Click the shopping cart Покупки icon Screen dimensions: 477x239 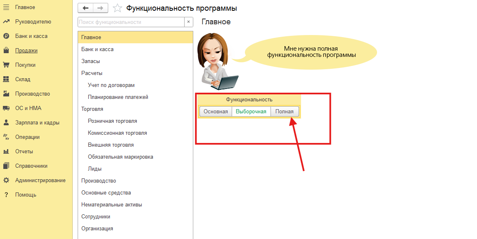pos(6,65)
